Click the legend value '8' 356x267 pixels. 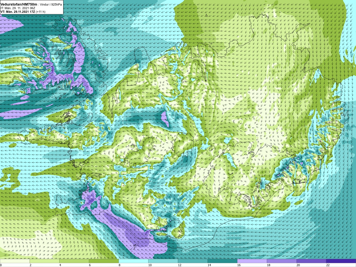pyautogui.click(x=119, y=265)
